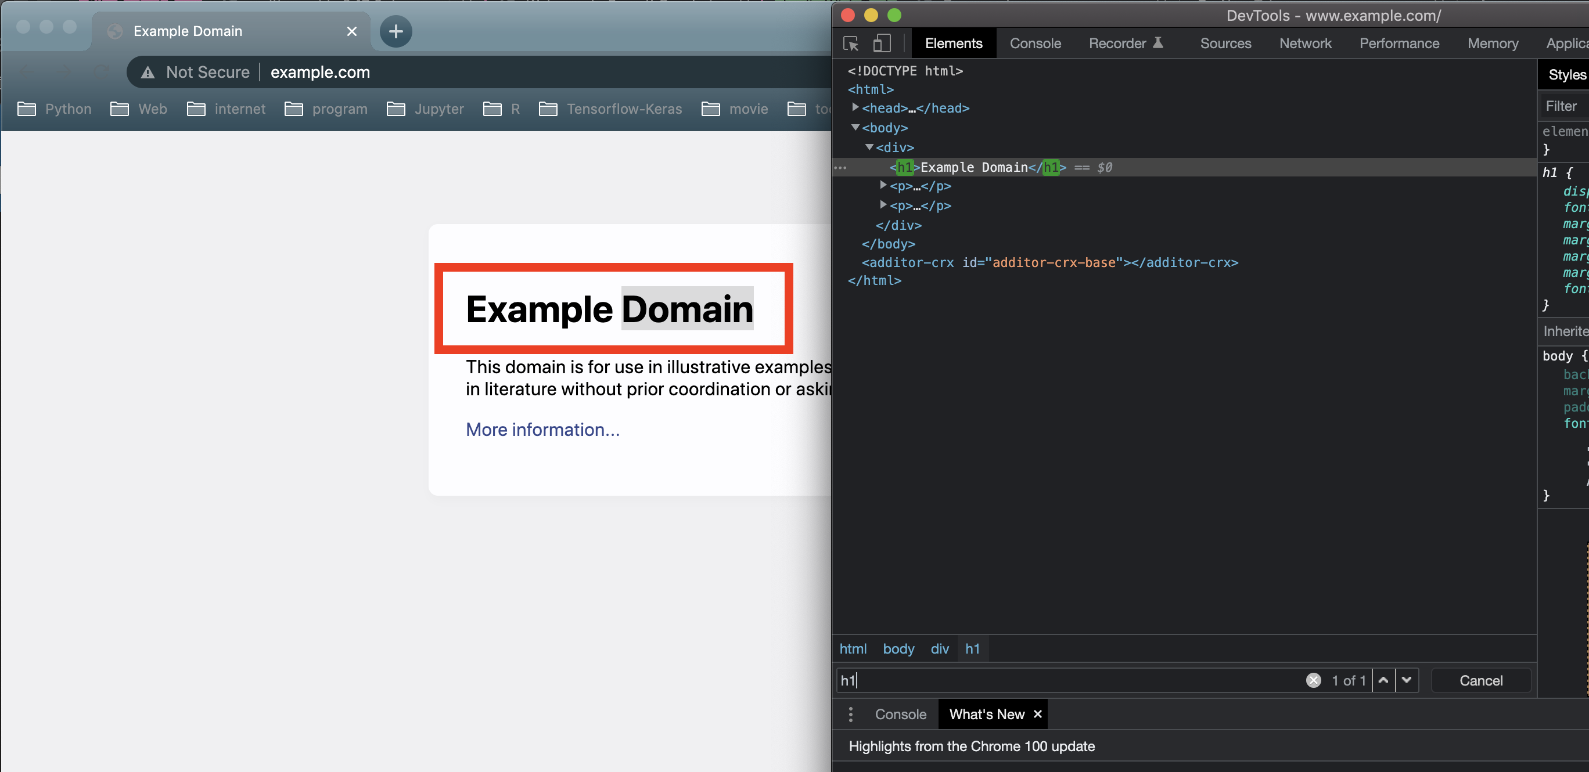This screenshot has width=1589, height=772.
Task: Switch to the Elements tab
Action: (x=954, y=43)
